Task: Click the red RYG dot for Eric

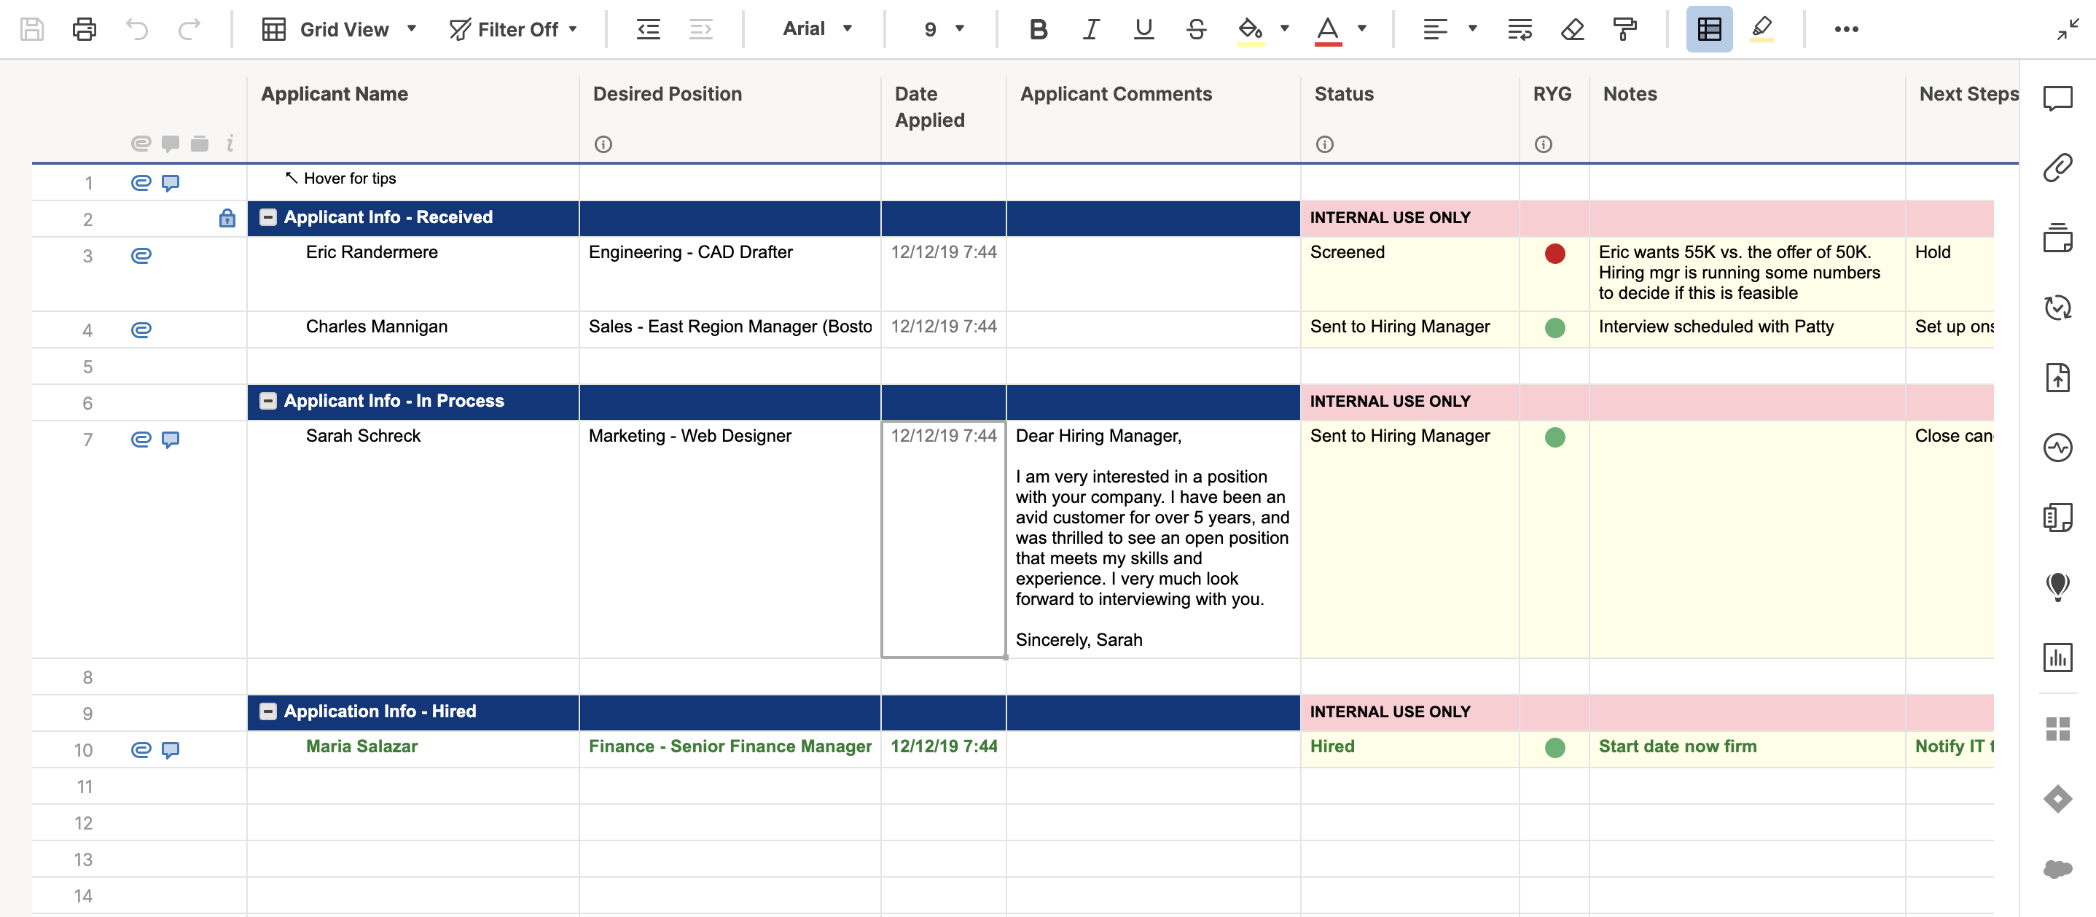Action: point(1554,254)
